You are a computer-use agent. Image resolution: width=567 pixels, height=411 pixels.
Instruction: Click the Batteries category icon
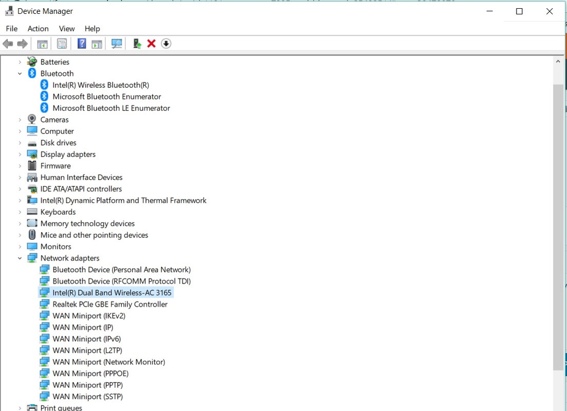[32, 62]
